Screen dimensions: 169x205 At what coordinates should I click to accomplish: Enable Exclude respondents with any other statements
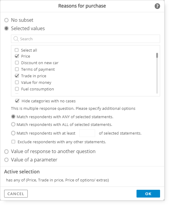point(13,142)
